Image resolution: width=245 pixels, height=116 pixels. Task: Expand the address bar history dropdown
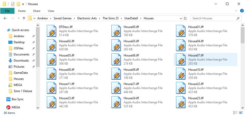click(x=181, y=19)
